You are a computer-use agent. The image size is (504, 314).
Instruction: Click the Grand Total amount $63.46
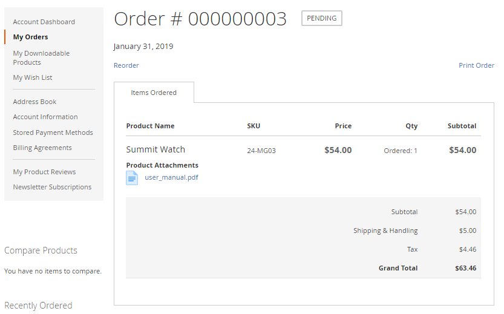click(x=465, y=268)
